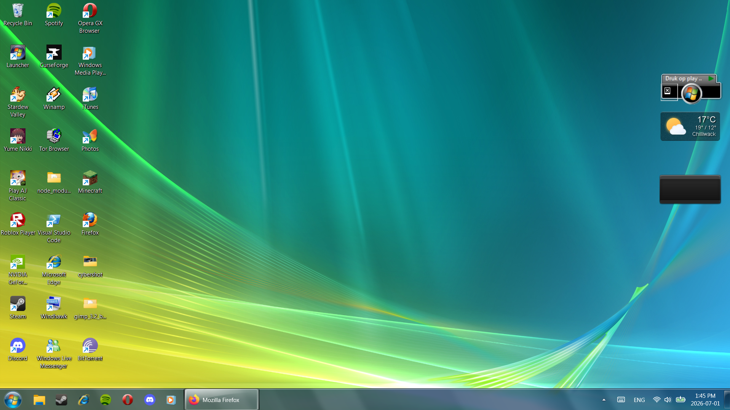This screenshot has height=410, width=730.
Task: Click the Steam icon pinned to the taskbar
Action: click(x=61, y=400)
